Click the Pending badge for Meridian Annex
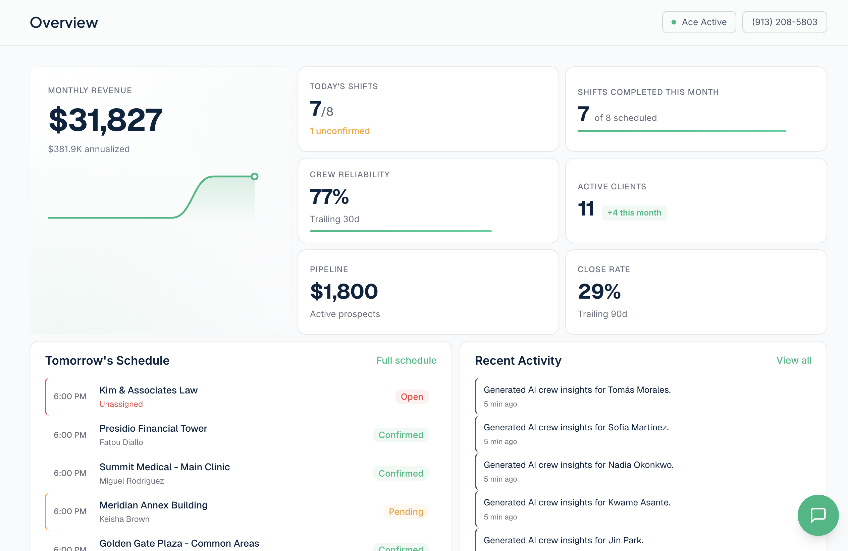Screen dimensions: 848x551 [406, 511]
